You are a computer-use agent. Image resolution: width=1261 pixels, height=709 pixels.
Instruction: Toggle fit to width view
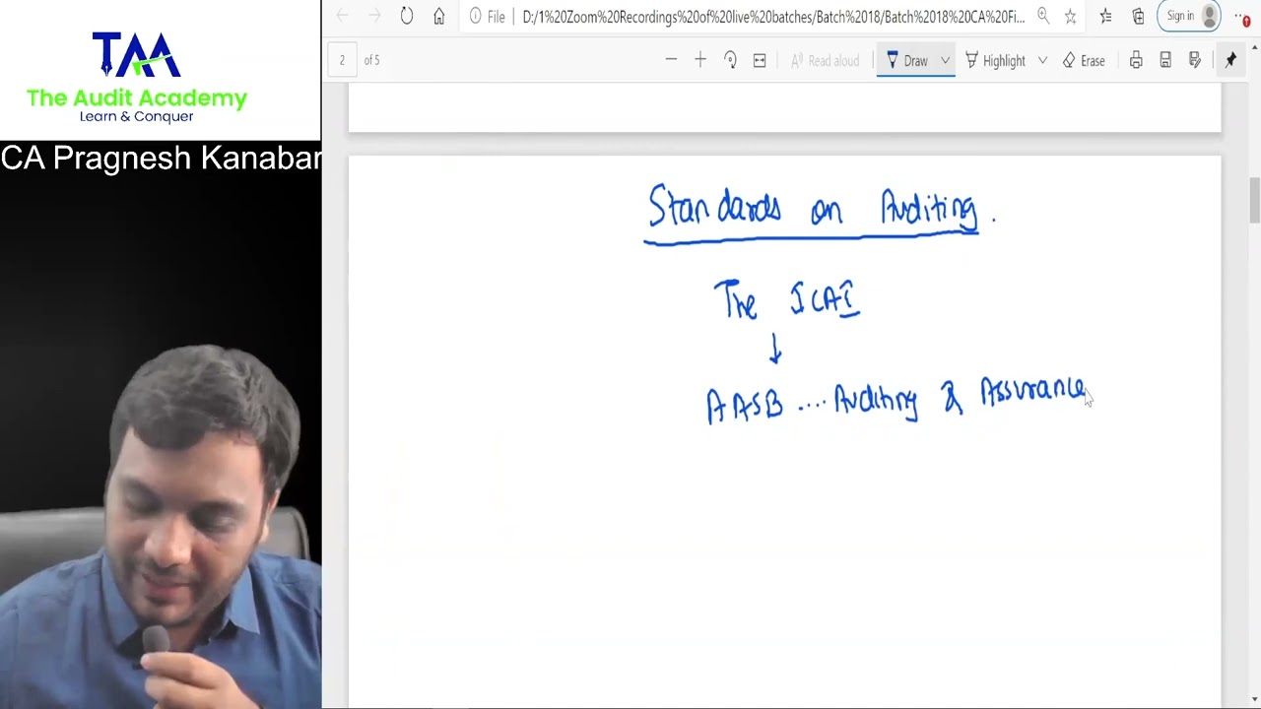tap(760, 60)
